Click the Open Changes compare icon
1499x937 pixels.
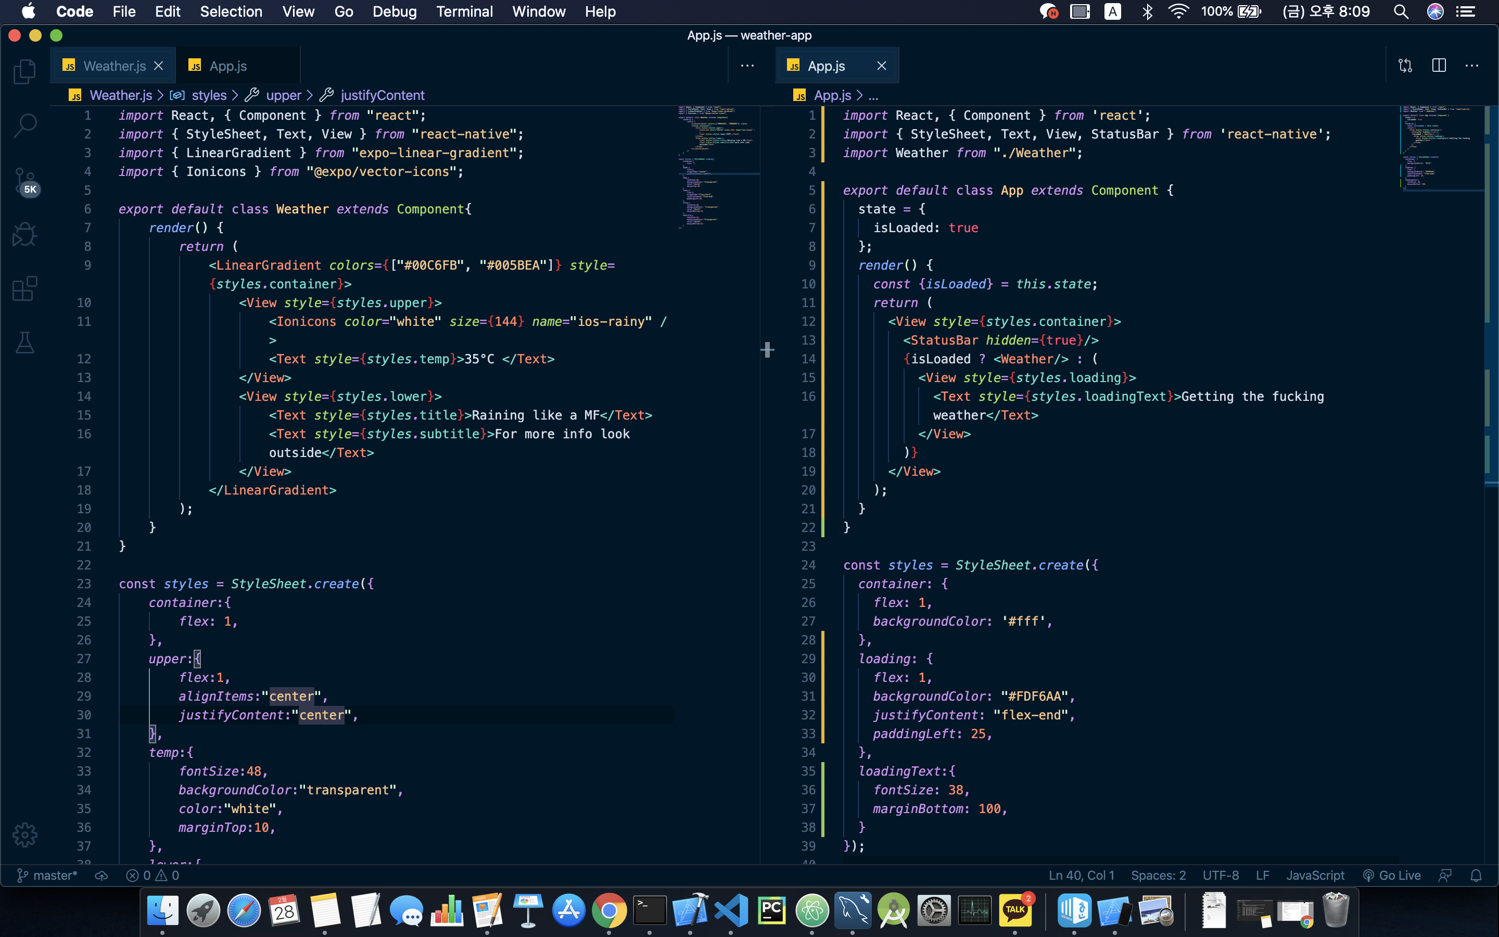click(x=1405, y=66)
